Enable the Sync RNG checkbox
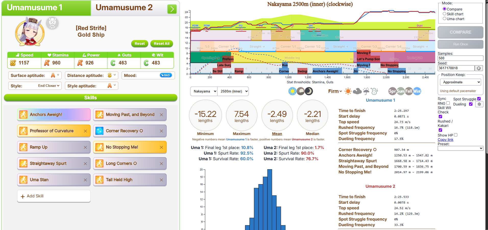488x230 pixels. [x=448, y=103]
